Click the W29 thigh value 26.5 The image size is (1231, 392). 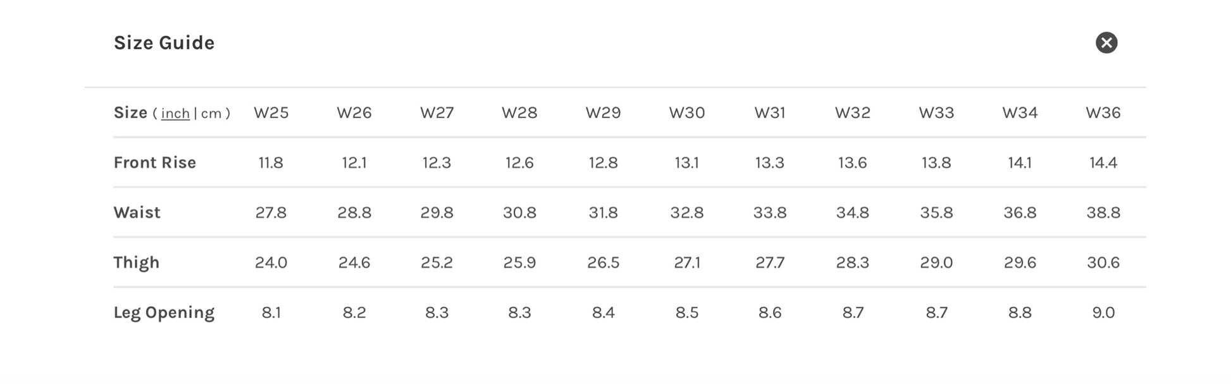[x=603, y=263]
